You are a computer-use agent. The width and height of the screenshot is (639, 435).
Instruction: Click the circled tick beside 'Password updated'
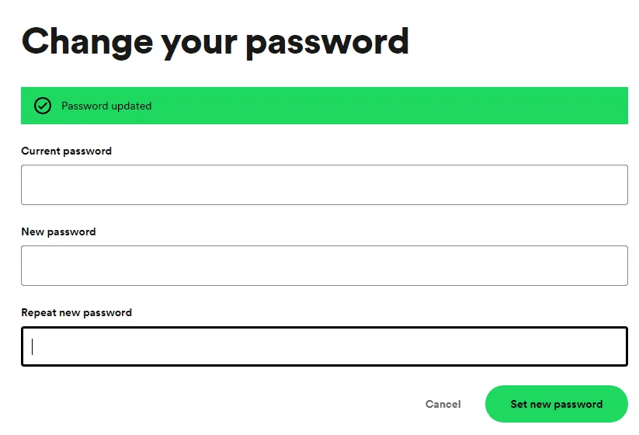[43, 106]
